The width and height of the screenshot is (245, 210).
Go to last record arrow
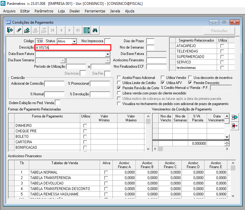point(78,30)
